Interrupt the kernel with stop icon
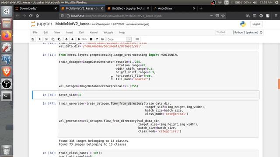Screen dimensions: 280x157 [x=91, y=39]
